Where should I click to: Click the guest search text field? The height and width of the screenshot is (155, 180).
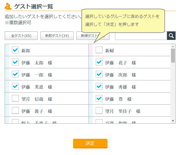[x=141, y=36]
